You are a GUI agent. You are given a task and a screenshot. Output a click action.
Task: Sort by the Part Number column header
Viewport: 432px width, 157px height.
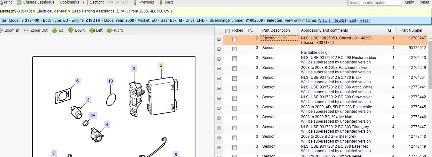point(412,30)
